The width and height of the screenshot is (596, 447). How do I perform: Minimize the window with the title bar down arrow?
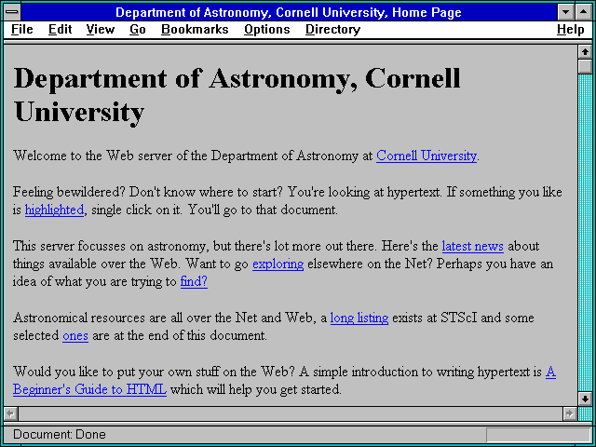[565, 12]
